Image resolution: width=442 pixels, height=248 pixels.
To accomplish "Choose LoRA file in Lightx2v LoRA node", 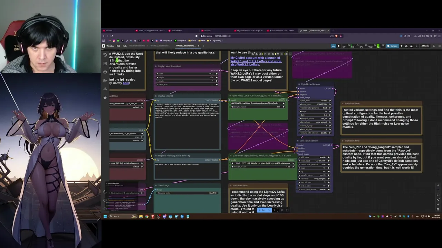I will click(262, 163).
